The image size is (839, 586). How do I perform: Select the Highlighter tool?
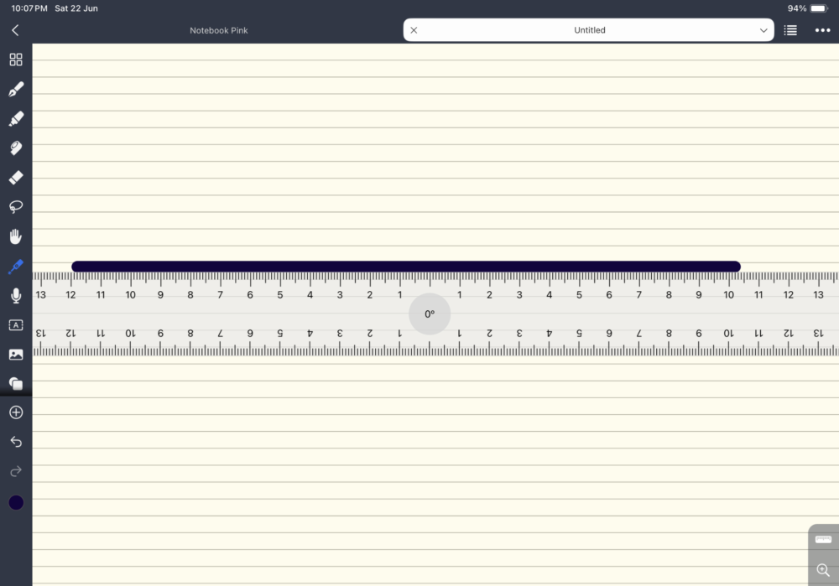15,118
